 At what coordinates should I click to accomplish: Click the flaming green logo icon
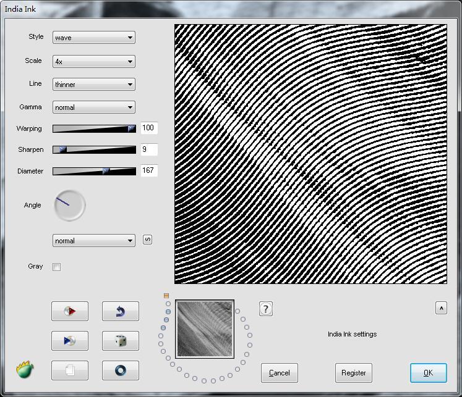[25, 370]
